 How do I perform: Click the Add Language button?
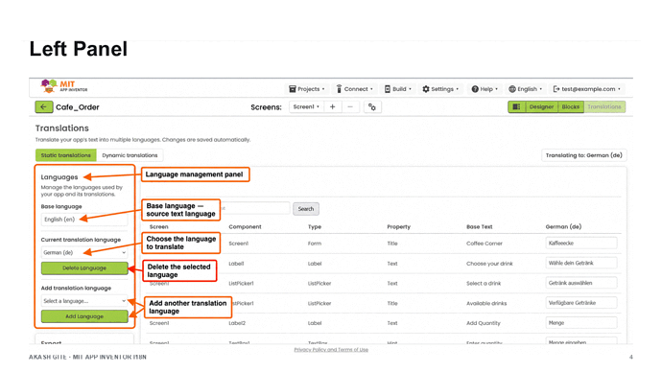84,316
